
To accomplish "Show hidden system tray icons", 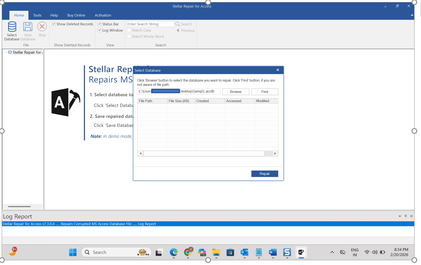I will coord(332,252).
